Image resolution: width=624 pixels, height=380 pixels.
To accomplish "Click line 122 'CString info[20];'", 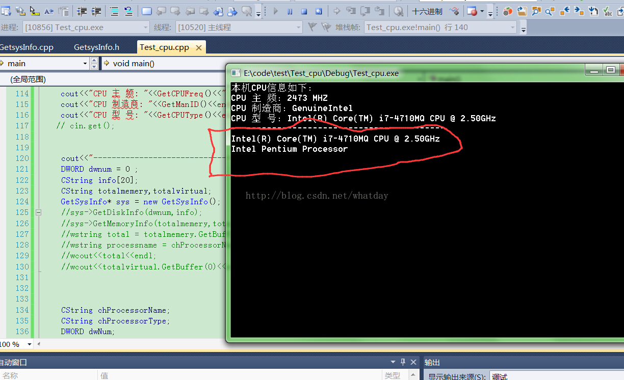I will [x=99, y=180].
